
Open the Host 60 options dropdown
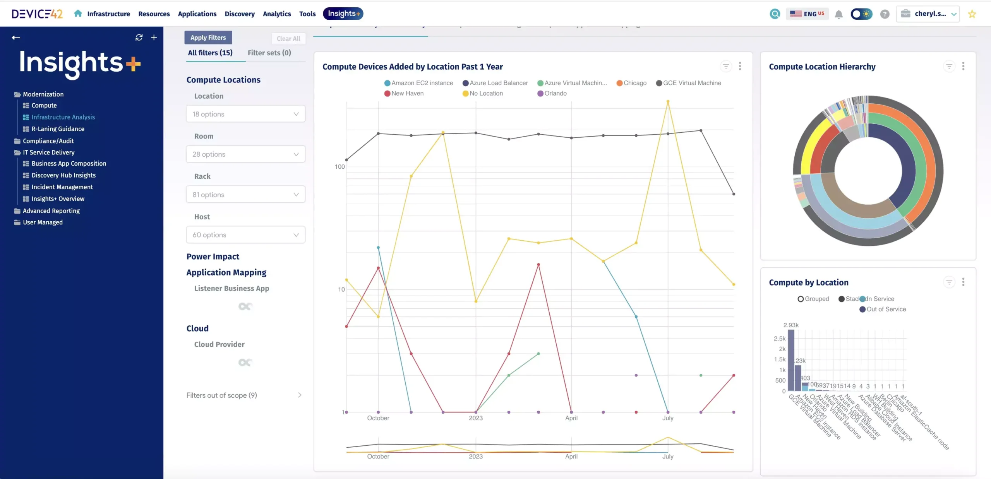point(245,234)
